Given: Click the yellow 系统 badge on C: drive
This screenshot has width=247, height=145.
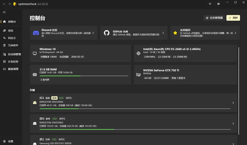Looking at the screenshot, I should point(54,98).
